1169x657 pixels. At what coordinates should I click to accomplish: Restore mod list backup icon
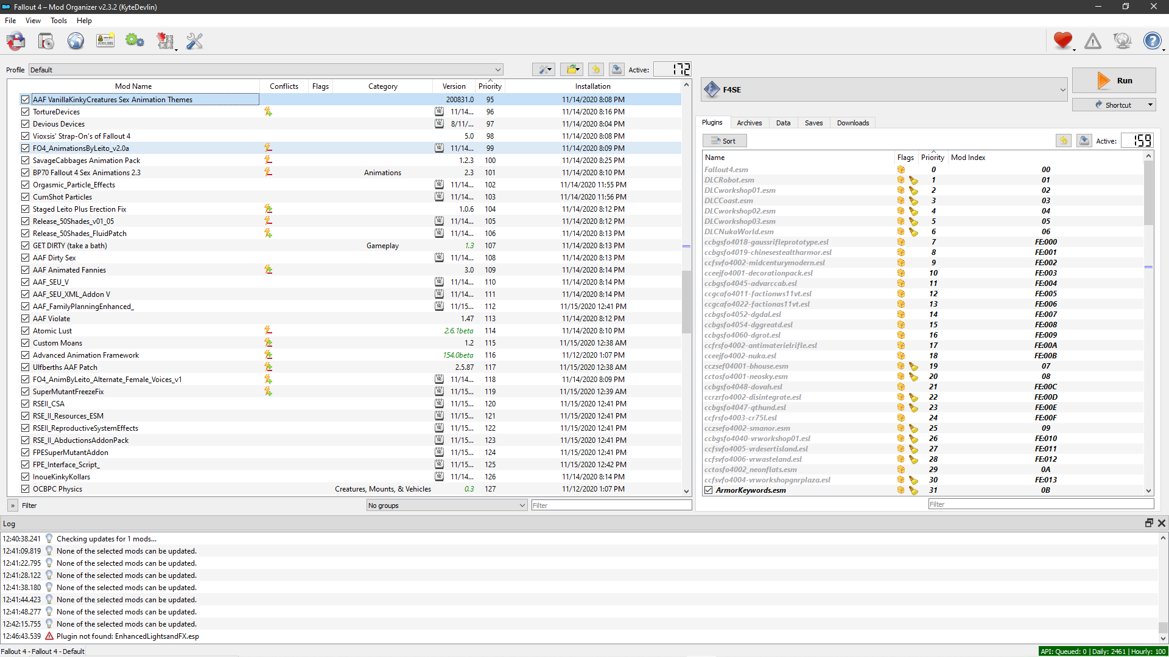click(596, 69)
